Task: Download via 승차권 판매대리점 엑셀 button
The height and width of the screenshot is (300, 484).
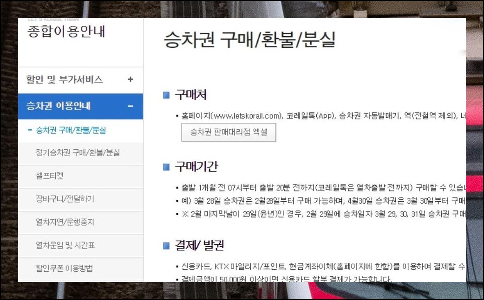Action: tap(229, 133)
